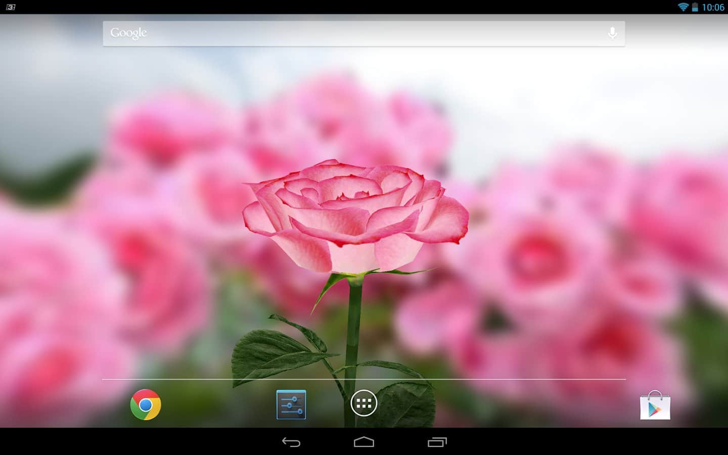The height and width of the screenshot is (455, 728).
Task: Focus the Google search field
Action: (354, 33)
